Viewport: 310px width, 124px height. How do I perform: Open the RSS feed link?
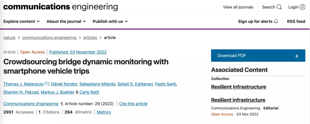[x=296, y=21]
